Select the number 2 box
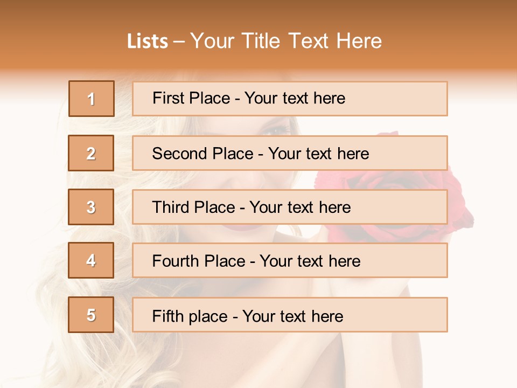The height and width of the screenshot is (388, 517). coord(91,153)
